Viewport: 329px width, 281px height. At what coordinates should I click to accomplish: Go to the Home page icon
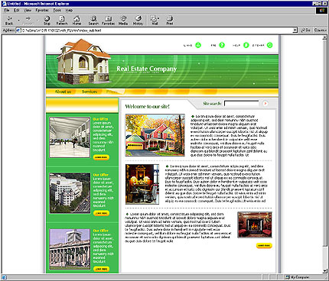[x=77, y=20]
